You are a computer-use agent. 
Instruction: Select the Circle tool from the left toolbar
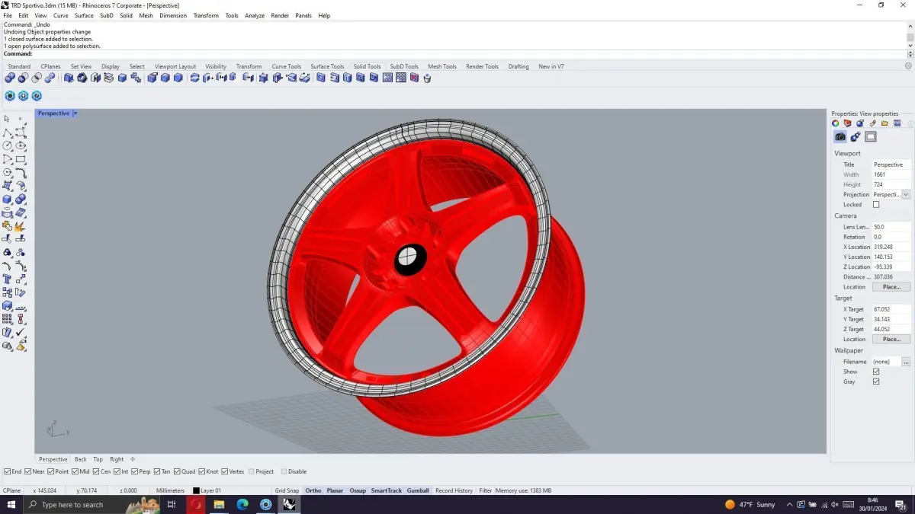tap(8, 146)
